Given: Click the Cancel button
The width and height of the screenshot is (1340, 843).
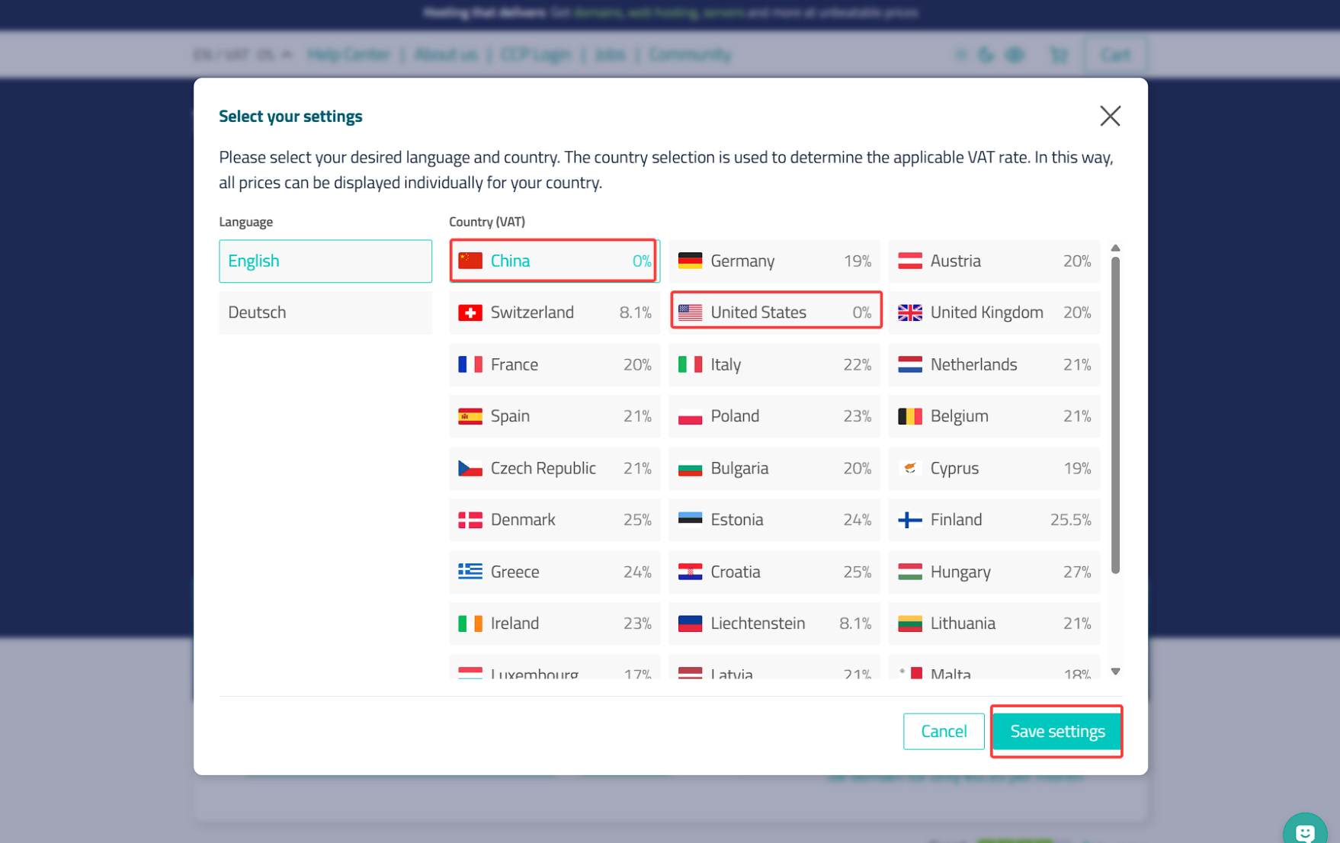Looking at the screenshot, I should pos(944,731).
